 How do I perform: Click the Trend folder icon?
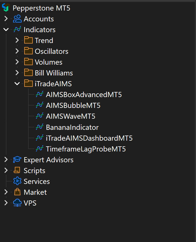[x=28, y=40]
